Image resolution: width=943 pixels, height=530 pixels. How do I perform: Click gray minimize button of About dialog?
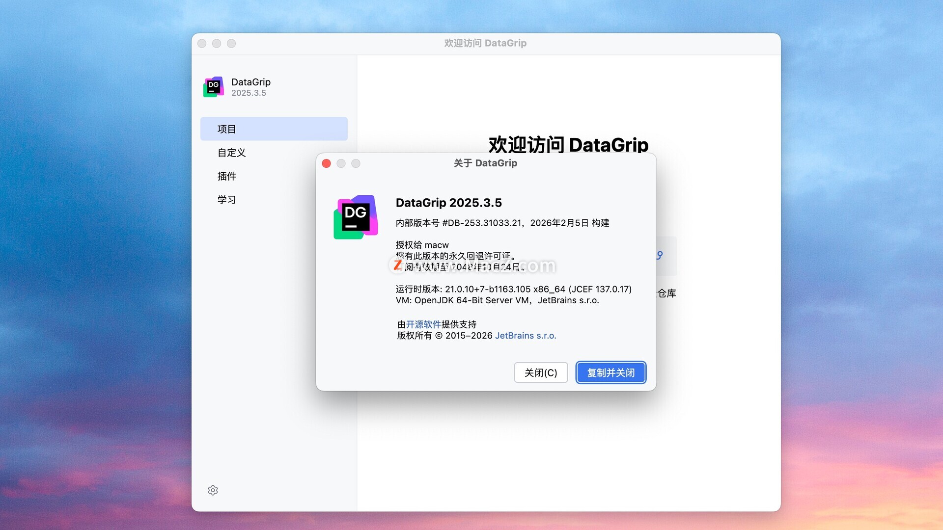[341, 163]
